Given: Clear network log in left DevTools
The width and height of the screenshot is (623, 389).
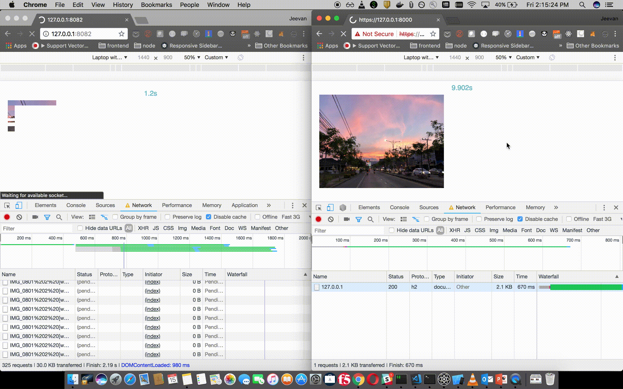Looking at the screenshot, I should click(19, 217).
